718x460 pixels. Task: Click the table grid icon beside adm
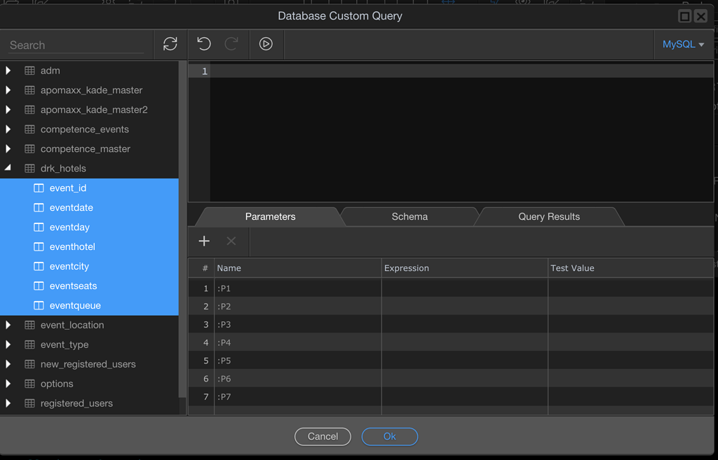29,70
